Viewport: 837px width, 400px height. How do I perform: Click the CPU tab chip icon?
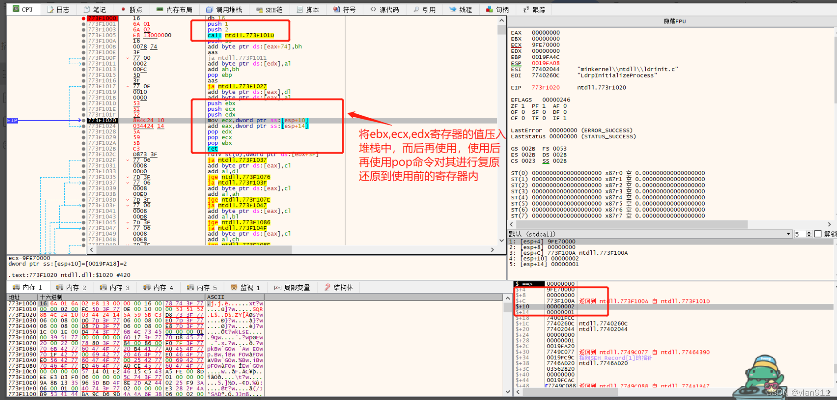pos(16,9)
